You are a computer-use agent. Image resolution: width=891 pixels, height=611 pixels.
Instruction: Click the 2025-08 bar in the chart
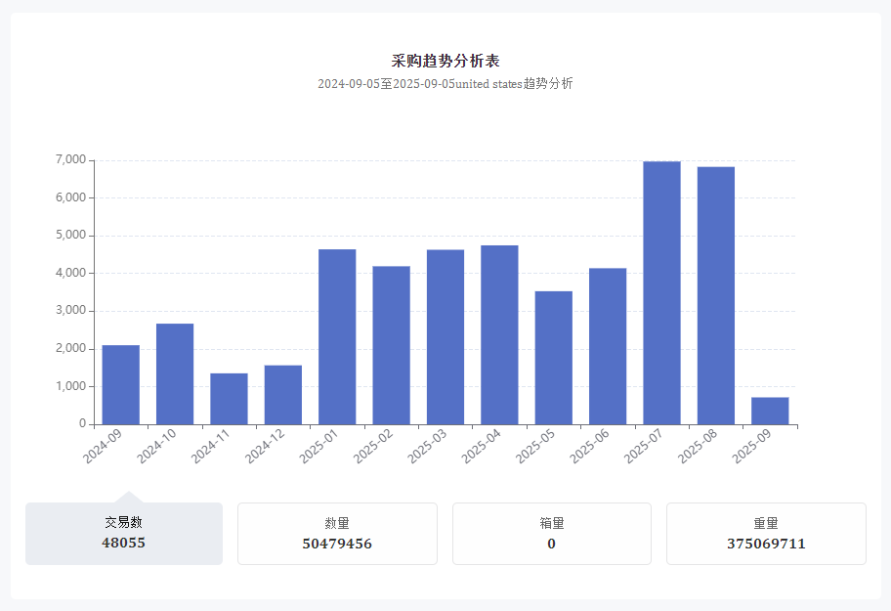pos(716,295)
